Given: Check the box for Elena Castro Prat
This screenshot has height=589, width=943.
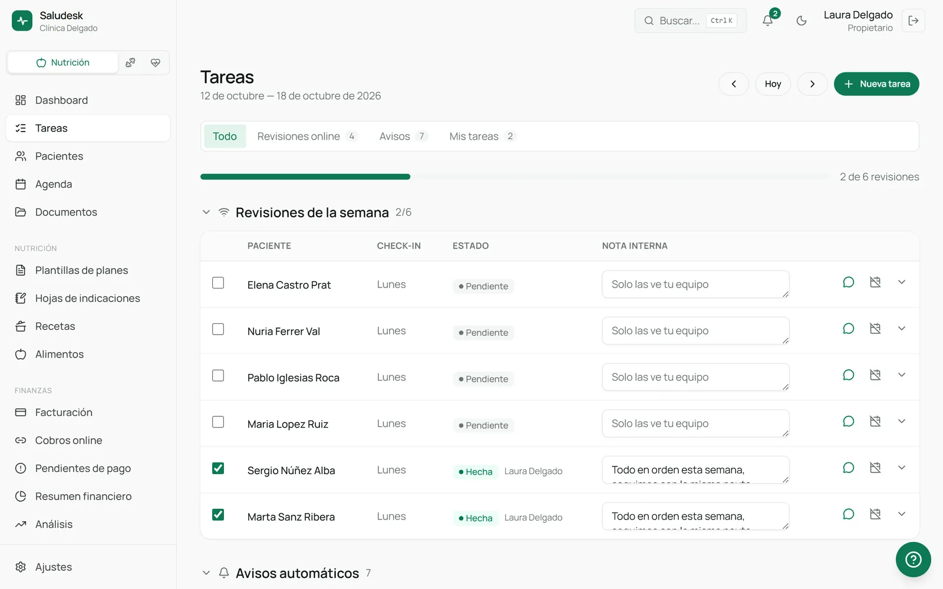Looking at the screenshot, I should click(218, 283).
